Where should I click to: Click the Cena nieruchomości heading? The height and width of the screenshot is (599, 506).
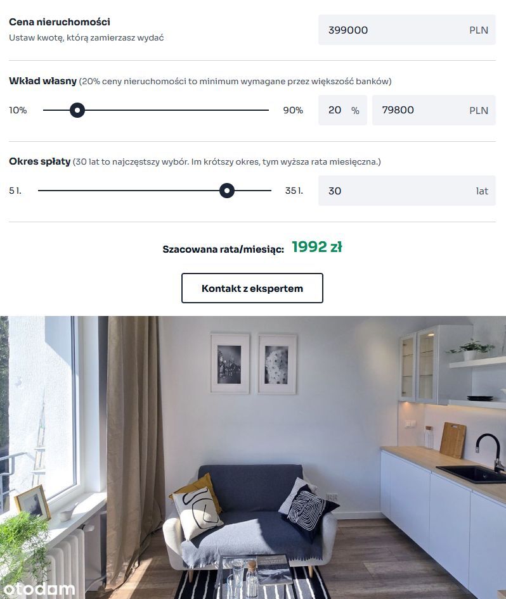click(59, 22)
